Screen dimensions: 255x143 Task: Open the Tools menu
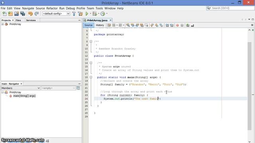99,8
